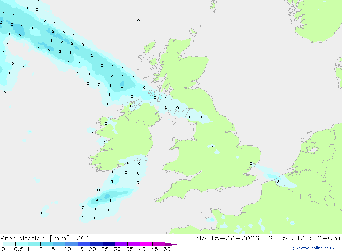Click the legend label '10'
The height and width of the screenshot is (251, 342).
[x=68, y=249]
